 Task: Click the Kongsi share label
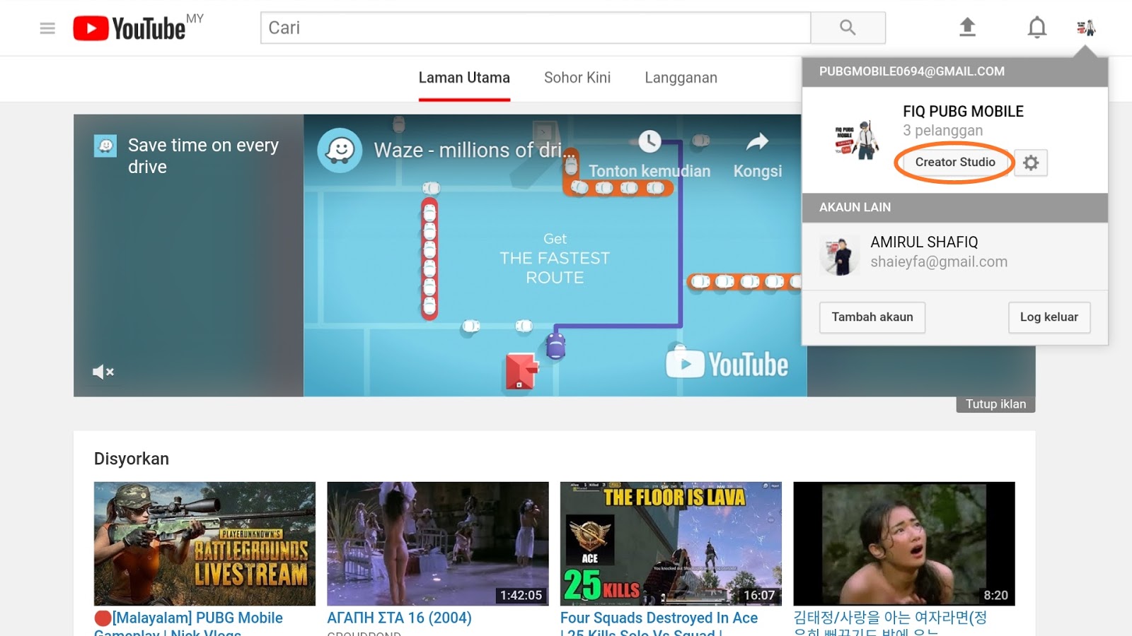pos(758,171)
